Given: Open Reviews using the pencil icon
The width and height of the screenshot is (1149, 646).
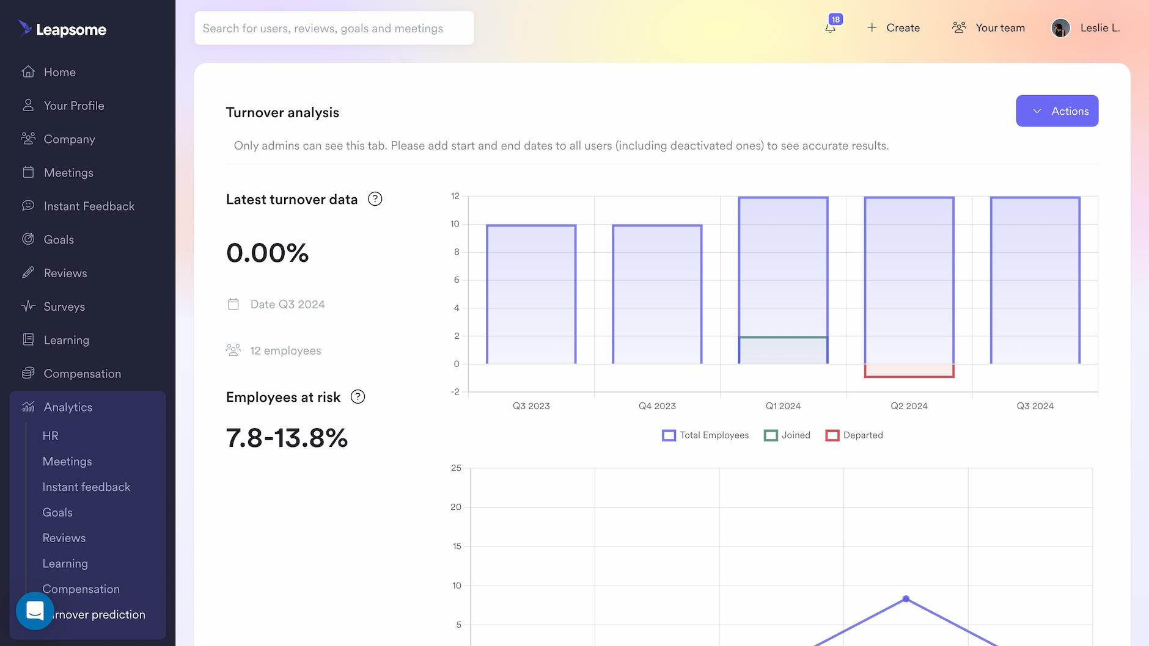Looking at the screenshot, I should click(x=29, y=273).
